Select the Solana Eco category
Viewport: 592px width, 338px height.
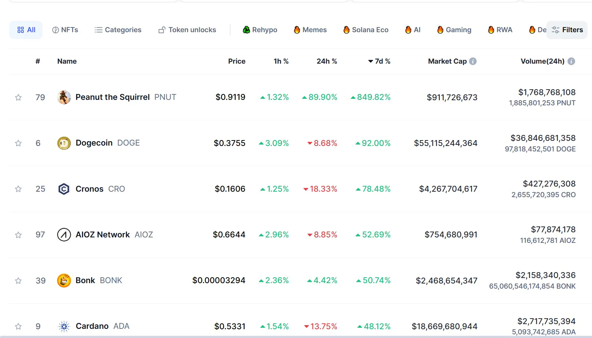(x=366, y=30)
